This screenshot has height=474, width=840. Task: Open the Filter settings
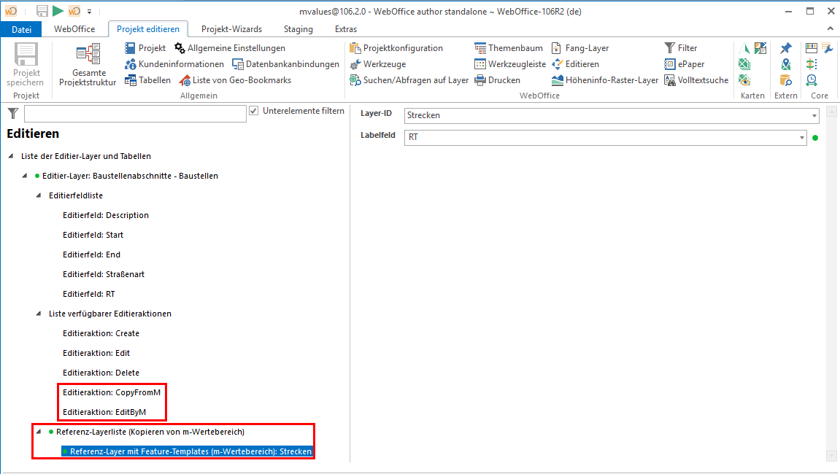pos(681,47)
